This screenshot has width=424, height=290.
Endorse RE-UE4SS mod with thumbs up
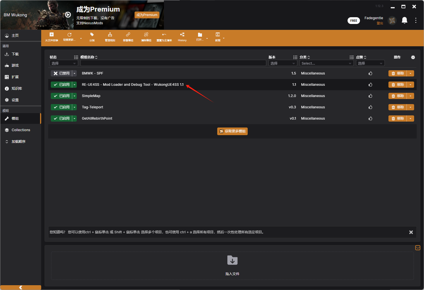point(370,85)
